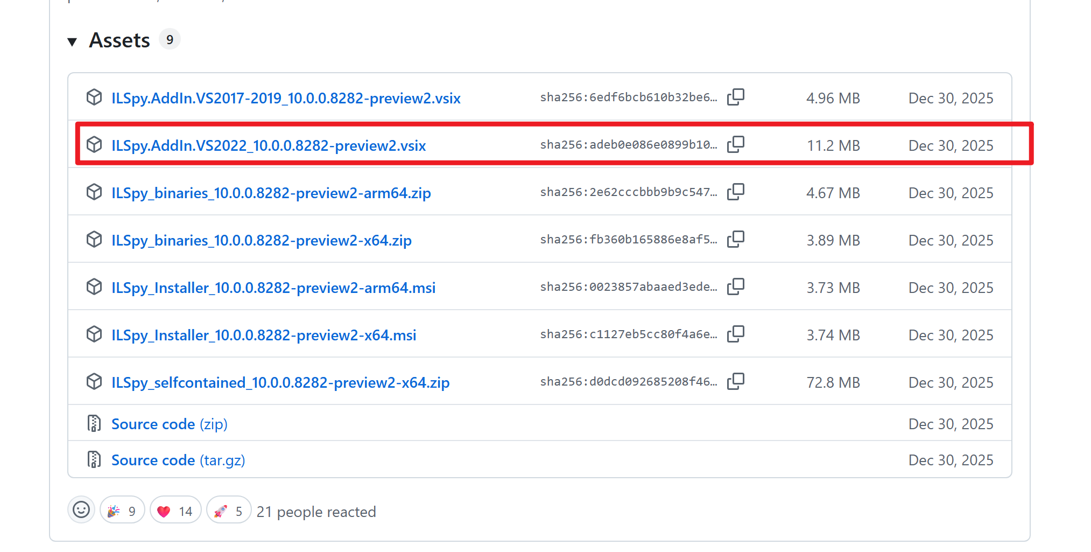Click the hash text sha256:fb360b165886e8af5…

point(629,240)
